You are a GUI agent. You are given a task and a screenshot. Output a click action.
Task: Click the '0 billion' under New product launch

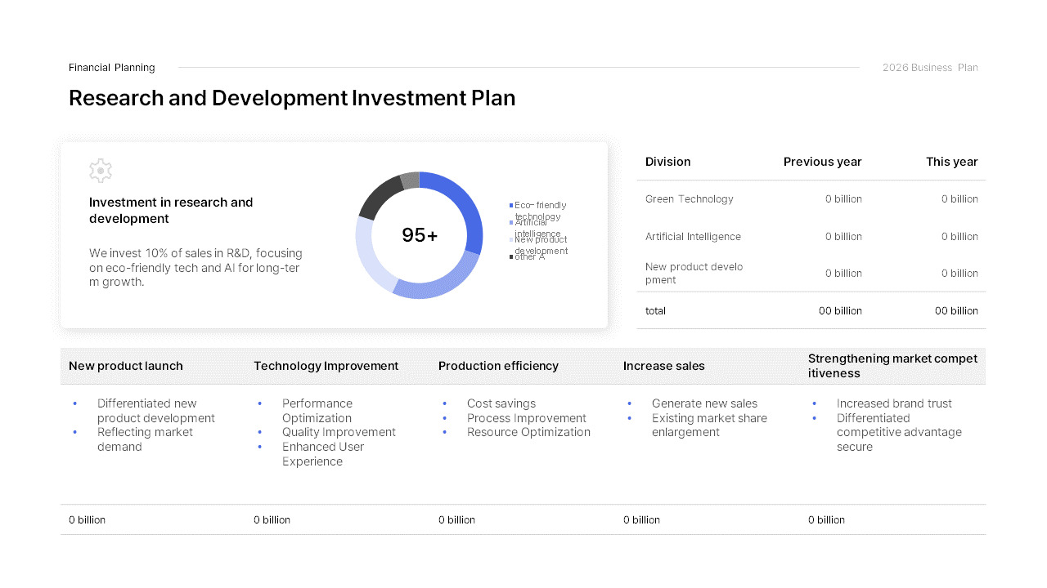tap(87, 520)
